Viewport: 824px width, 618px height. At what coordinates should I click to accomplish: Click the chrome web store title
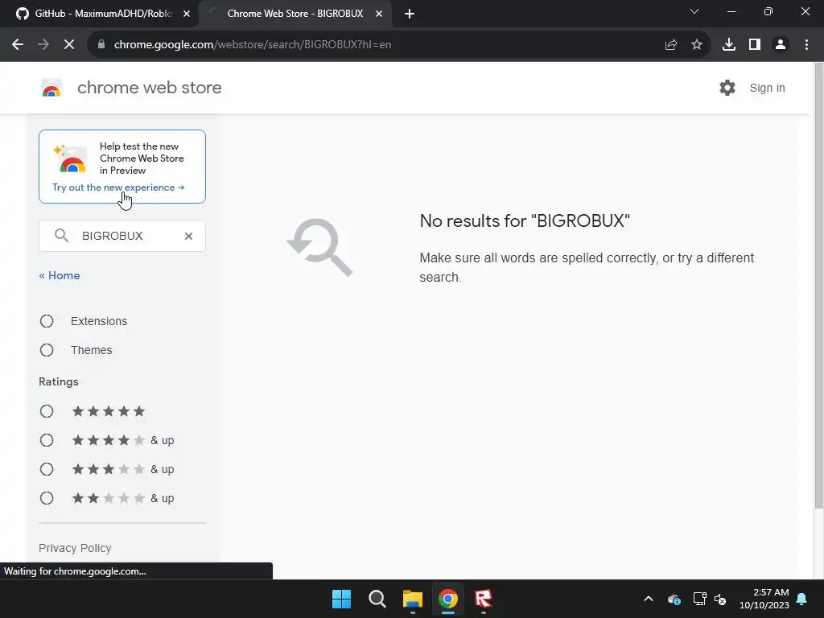149,88
